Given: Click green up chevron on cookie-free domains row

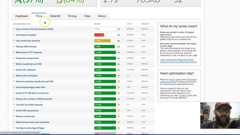Looking at the screenshot, I should coord(118,41).
